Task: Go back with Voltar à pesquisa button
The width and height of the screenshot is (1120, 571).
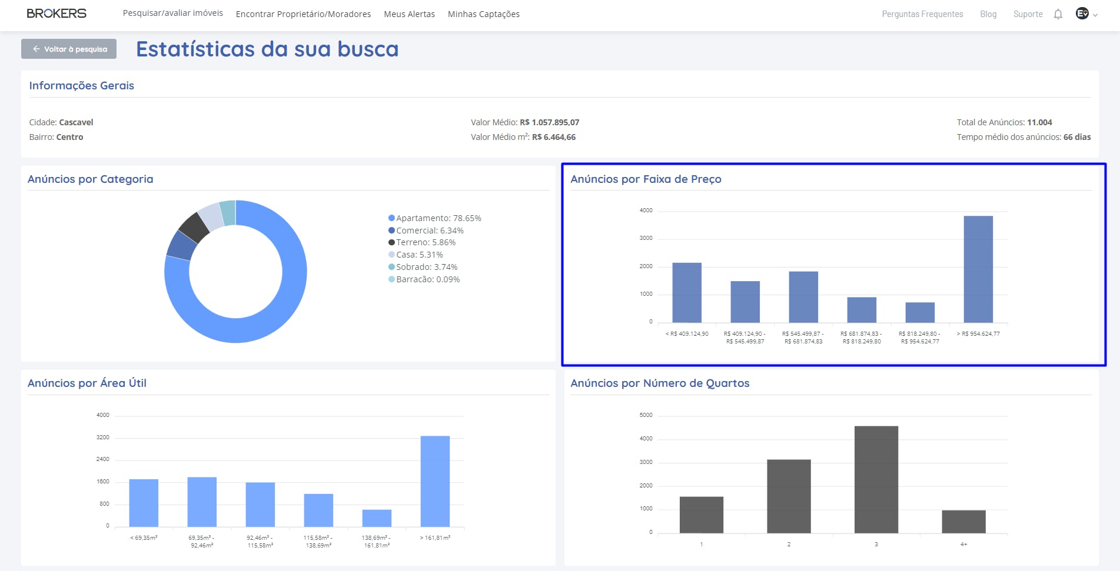Action: click(69, 49)
